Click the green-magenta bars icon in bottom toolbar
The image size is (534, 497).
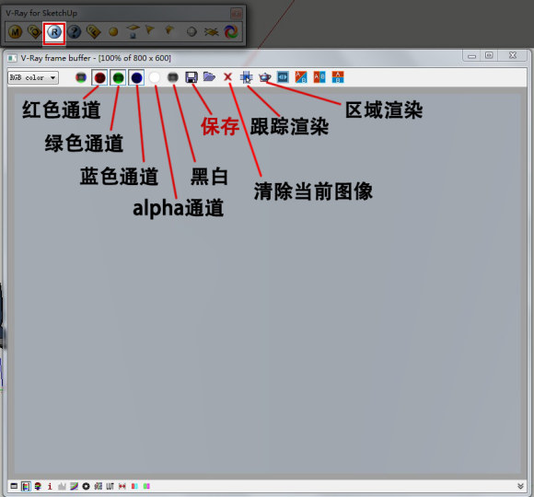pyautogui.click(x=146, y=486)
